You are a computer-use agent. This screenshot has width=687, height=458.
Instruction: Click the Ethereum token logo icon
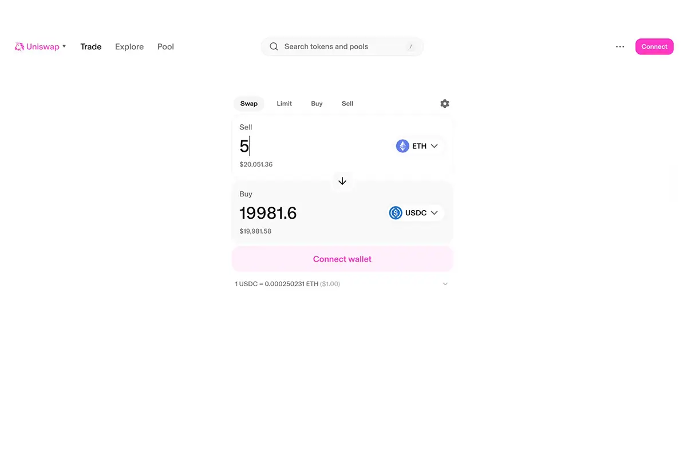click(402, 146)
